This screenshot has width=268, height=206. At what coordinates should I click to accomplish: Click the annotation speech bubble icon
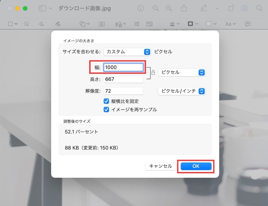248,24
